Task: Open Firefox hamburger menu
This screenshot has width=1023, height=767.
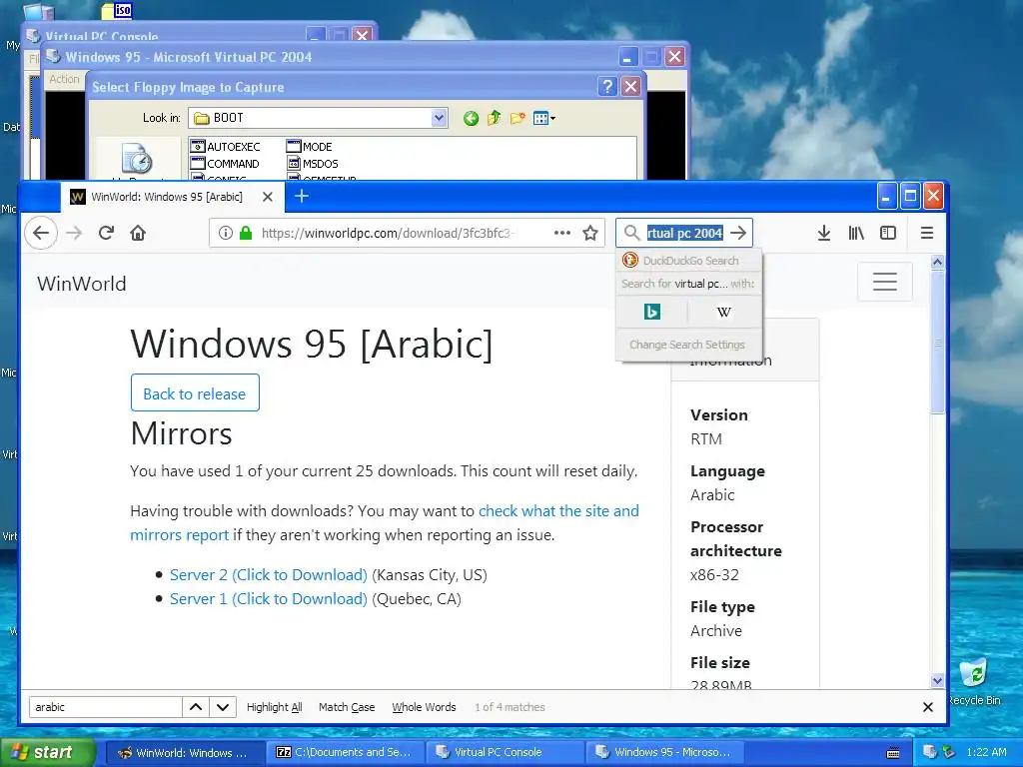Action: [926, 233]
